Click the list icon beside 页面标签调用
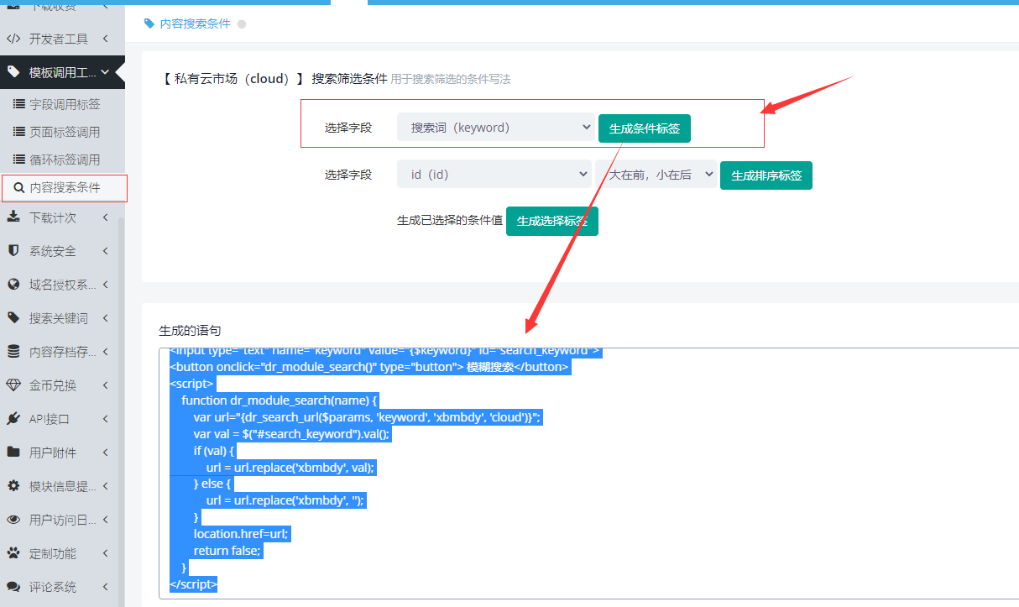This screenshot has height=607, width=1019. 18,132
